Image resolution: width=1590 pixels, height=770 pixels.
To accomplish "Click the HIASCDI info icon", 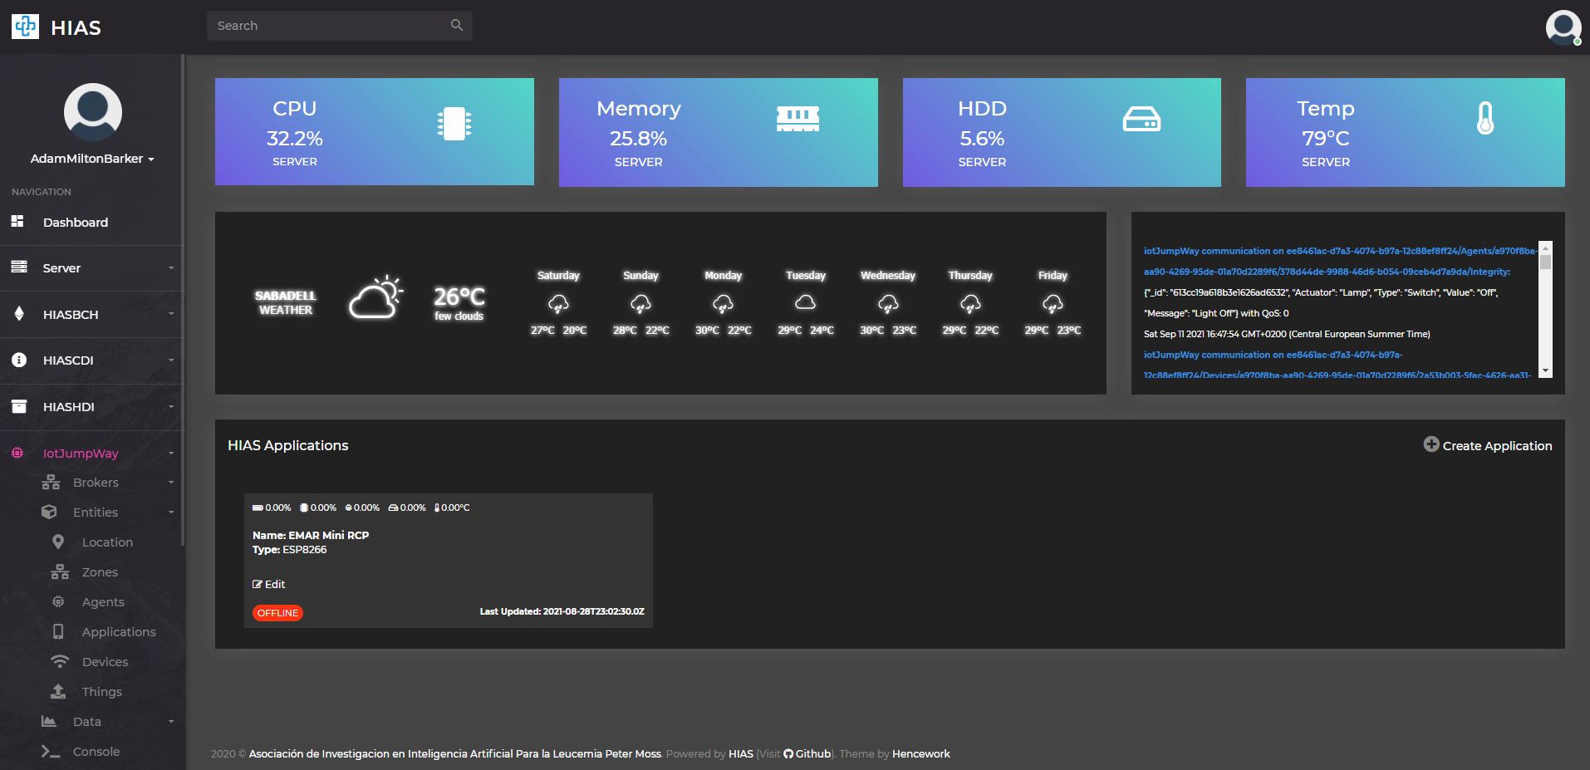I will tap(19, 360).
